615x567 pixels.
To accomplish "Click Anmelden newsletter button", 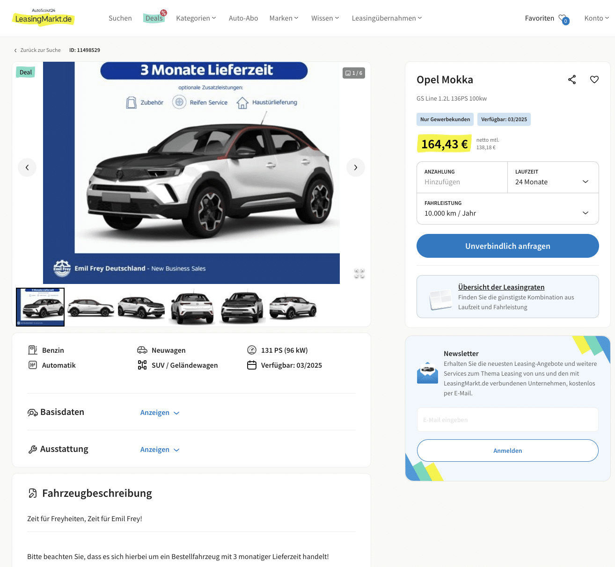I will [x=508, y=451].
